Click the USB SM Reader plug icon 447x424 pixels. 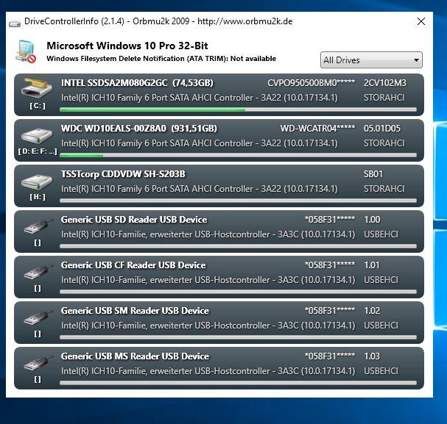click(x=38, y=317)
